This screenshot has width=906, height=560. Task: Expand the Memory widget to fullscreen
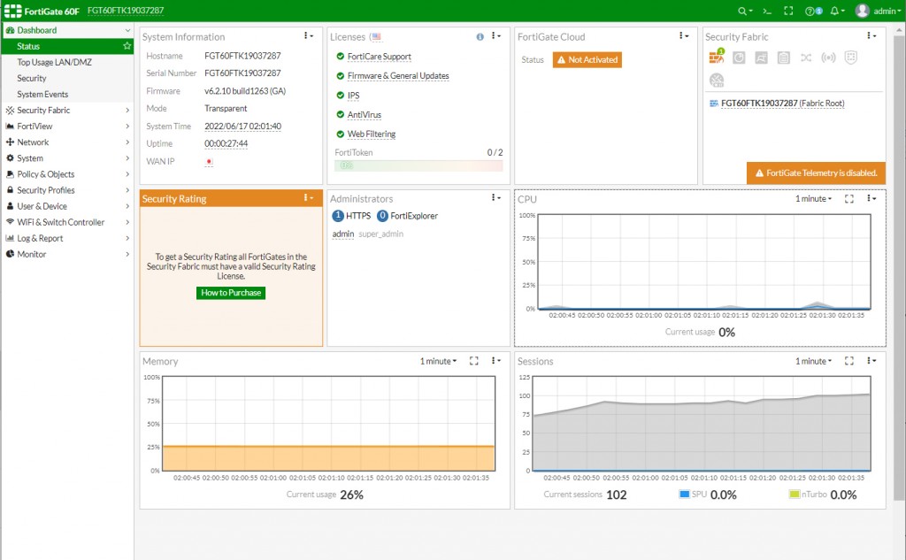pyautogui.click(x=474, y=361)
